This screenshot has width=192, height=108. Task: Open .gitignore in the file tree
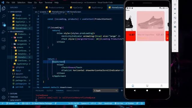(19, 67)
